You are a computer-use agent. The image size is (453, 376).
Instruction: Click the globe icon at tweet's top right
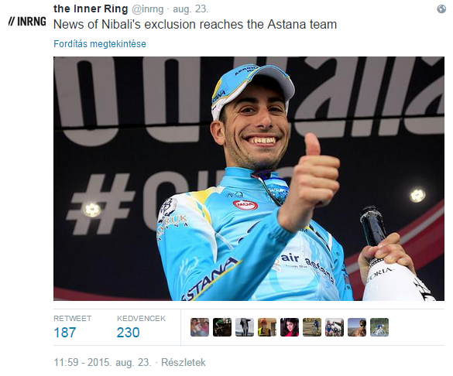441,9
